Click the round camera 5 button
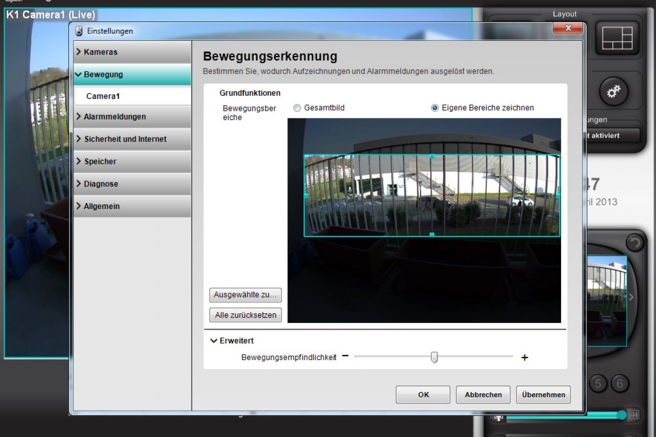The height and width of the screenshot is (437, 656). 598,384
